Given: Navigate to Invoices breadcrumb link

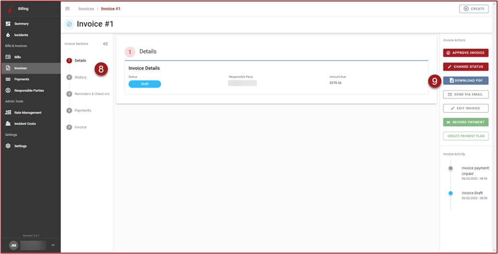Looking at the screenshot, I should pyautogui.click(x=86, y=9).
